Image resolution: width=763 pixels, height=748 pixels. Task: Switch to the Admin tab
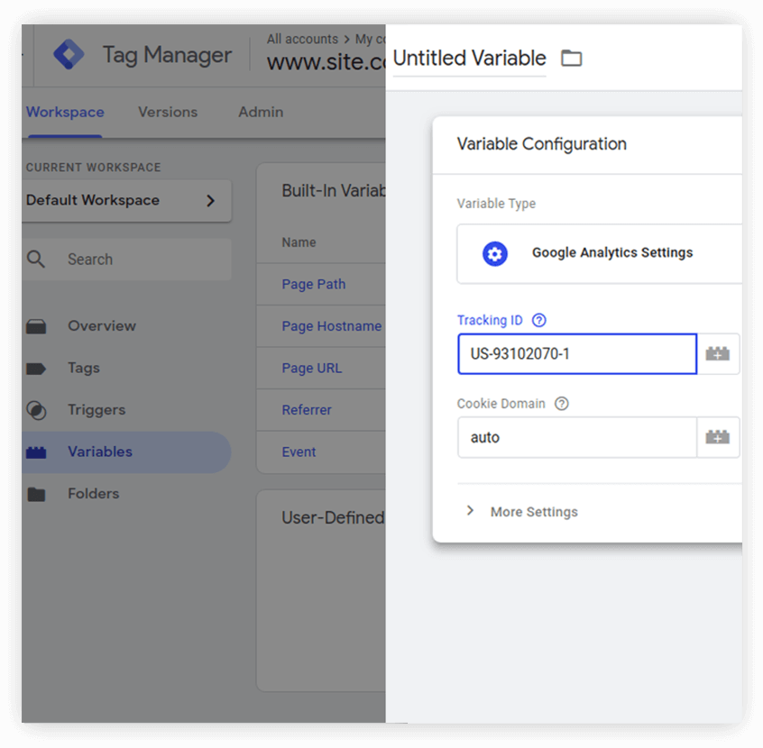click(x=261, y=112)
